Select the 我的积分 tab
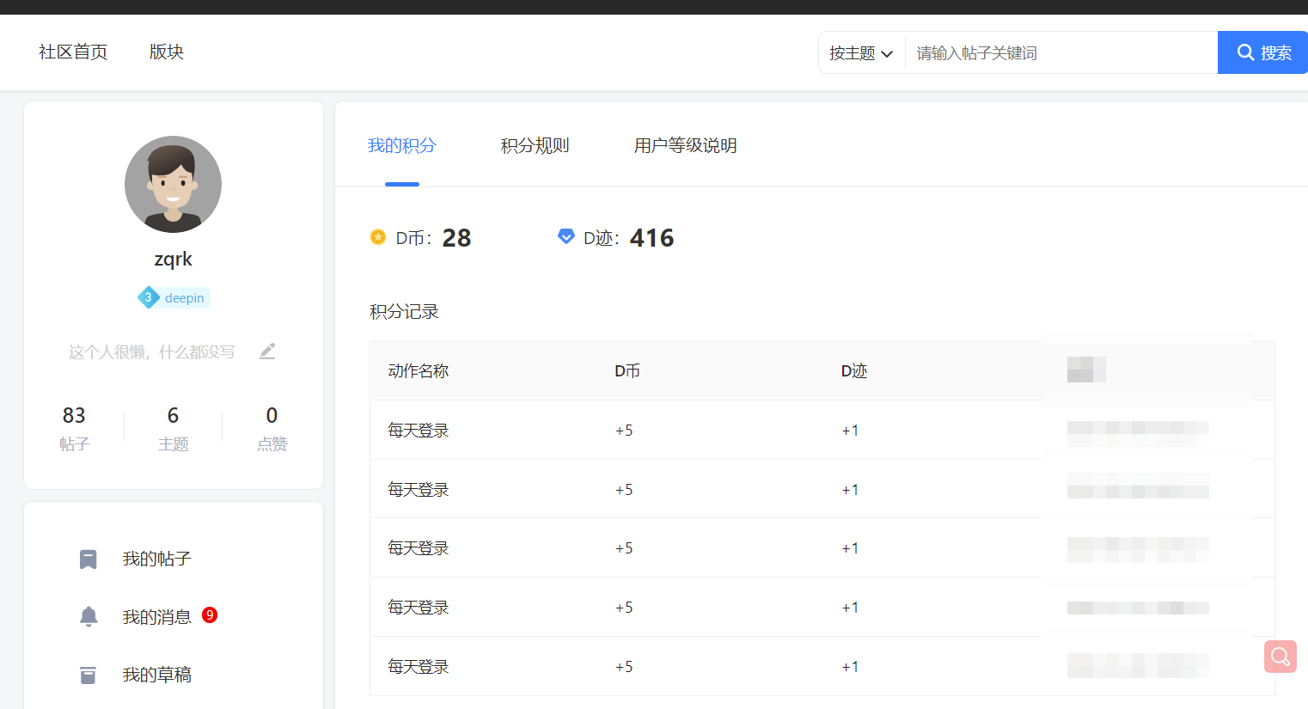The height and width of the screenshot is (709, 1308). tap(401, 145)
